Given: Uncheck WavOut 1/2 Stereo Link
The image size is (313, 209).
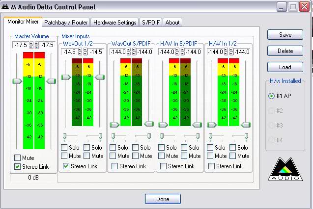Looking at the screenshot, I should (x=66, y=166).
